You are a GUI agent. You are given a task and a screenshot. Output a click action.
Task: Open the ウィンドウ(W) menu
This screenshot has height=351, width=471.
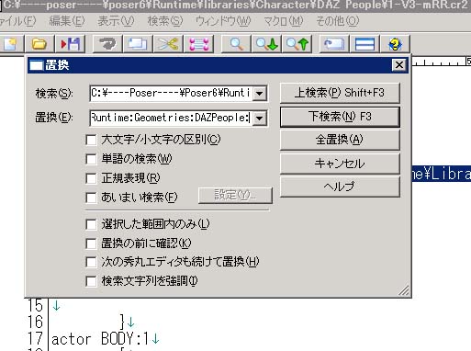223,21
